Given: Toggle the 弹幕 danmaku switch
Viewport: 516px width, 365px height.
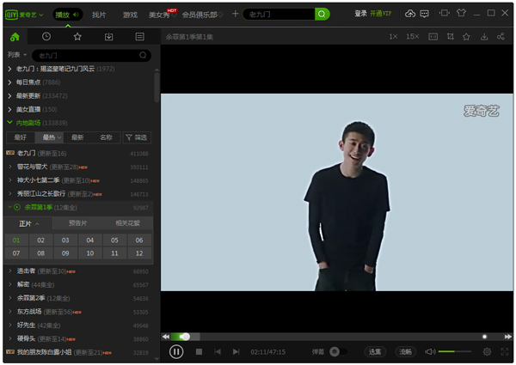Looking at the screenshot, I should [338, 352].
